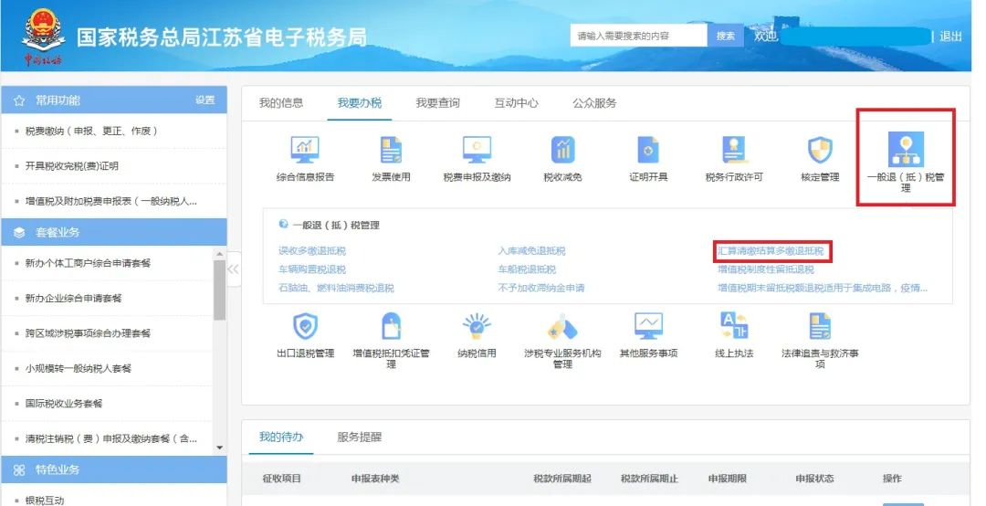Collapse the left sidebar with the chevron handle
This screenshot has width=986, height=506.
click(x=234, y=269)
